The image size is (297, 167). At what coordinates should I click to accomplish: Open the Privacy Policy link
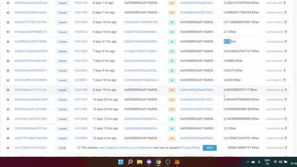pos(190,148)
